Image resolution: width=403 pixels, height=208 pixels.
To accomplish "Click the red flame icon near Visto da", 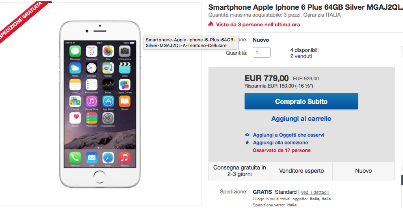I will pyautogui.click(x=211, y=24).
